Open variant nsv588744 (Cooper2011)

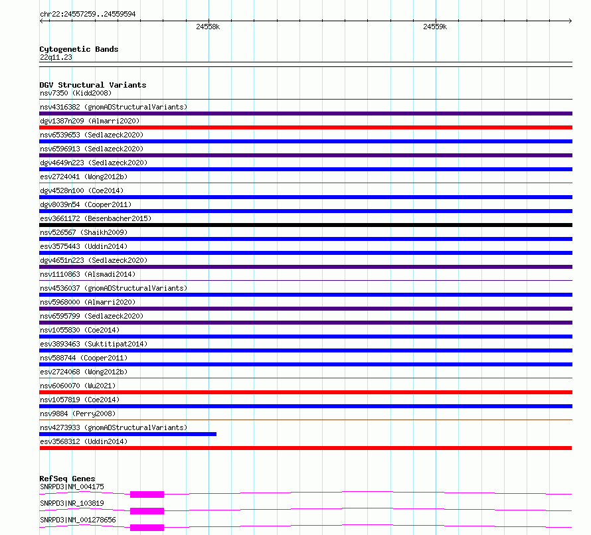(x=84, y=358)
